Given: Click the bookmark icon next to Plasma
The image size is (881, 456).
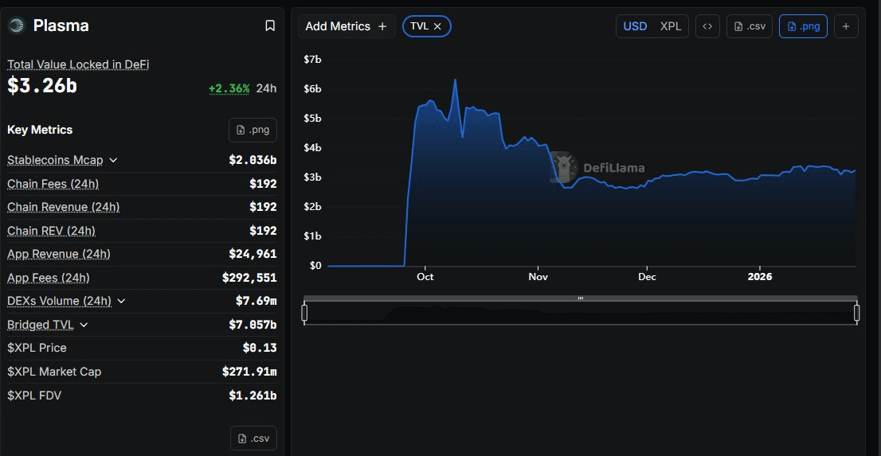Looking at the screenshot, I should (270, 26).
